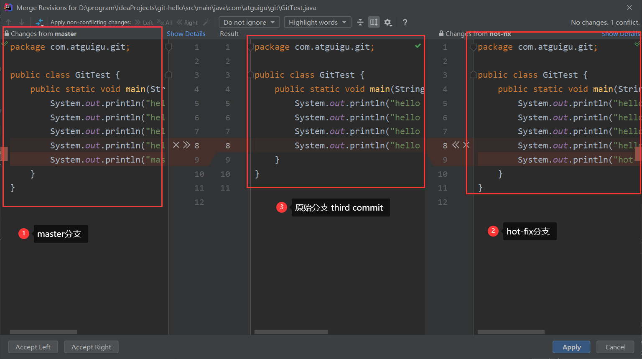Image resolution: width=642 pixels, height=359 pixels.
Task: Ignore master's conflicting change with the X
Action: click(x=176, y=145)
